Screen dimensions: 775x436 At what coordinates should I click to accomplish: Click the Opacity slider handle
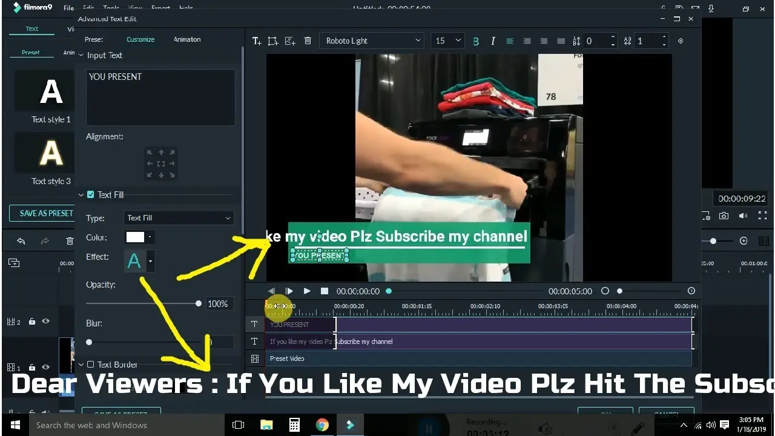199,303
